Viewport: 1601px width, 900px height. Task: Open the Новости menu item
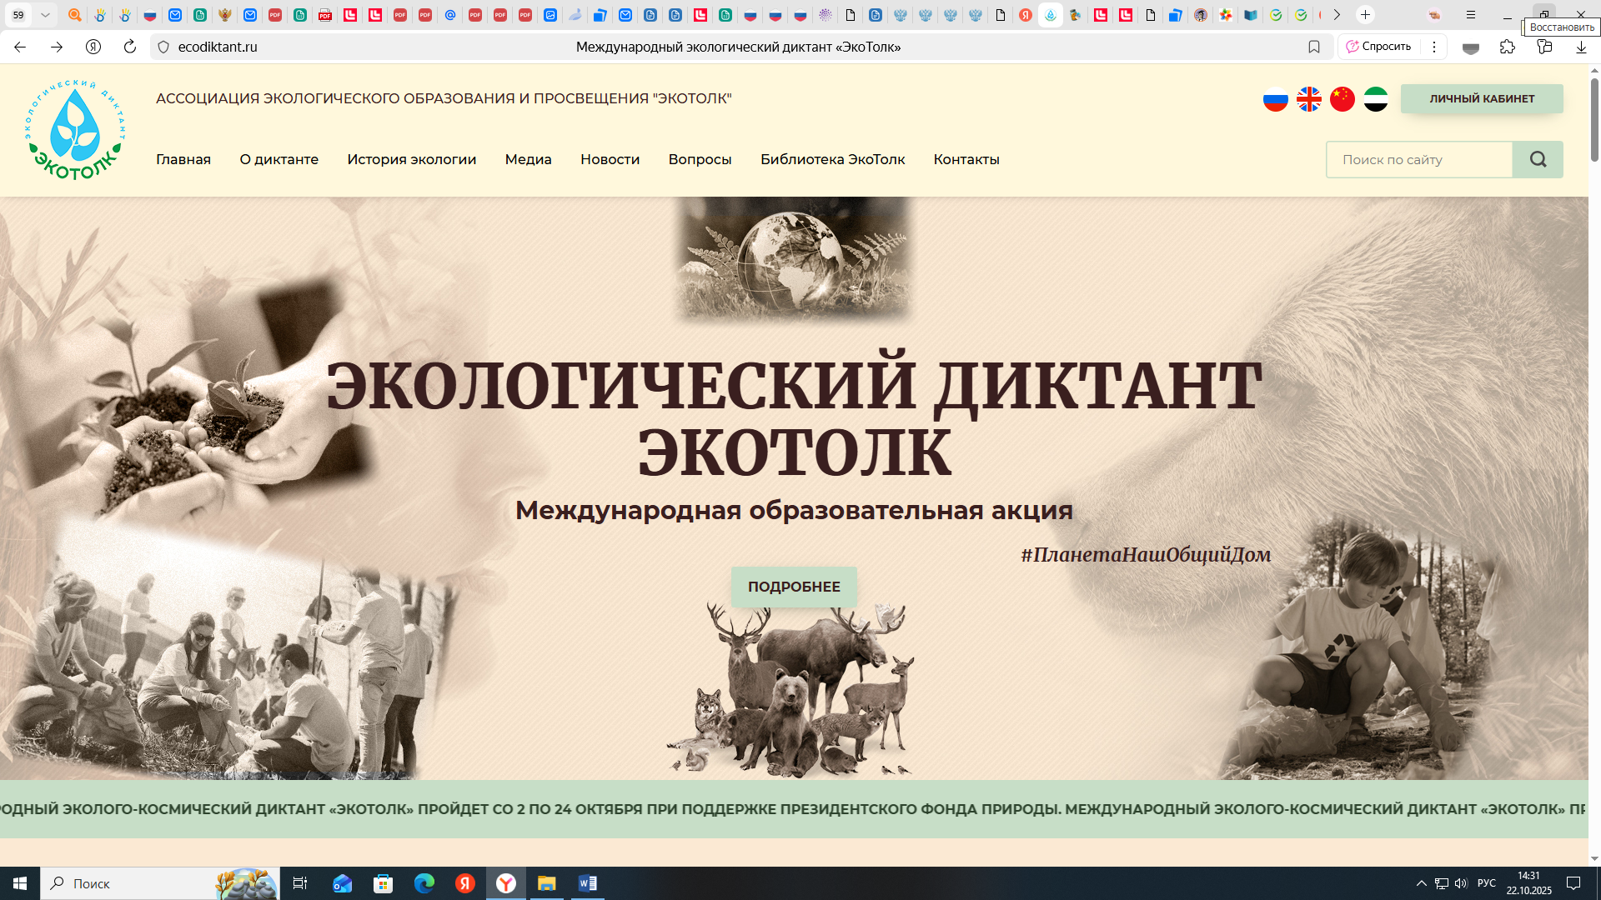(610, 159)
